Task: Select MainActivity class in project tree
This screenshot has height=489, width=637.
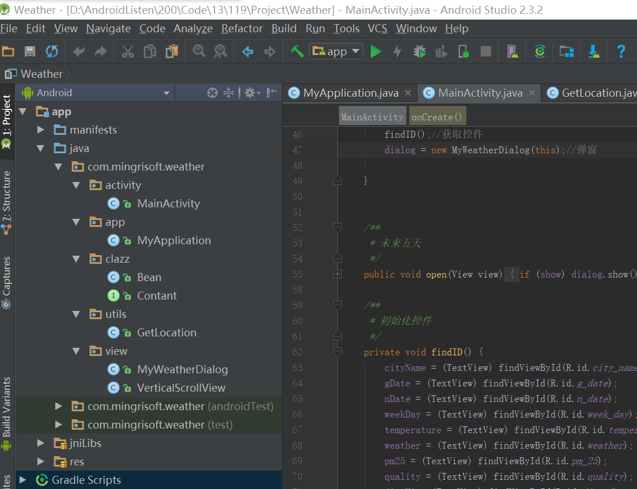Action: 168,204
